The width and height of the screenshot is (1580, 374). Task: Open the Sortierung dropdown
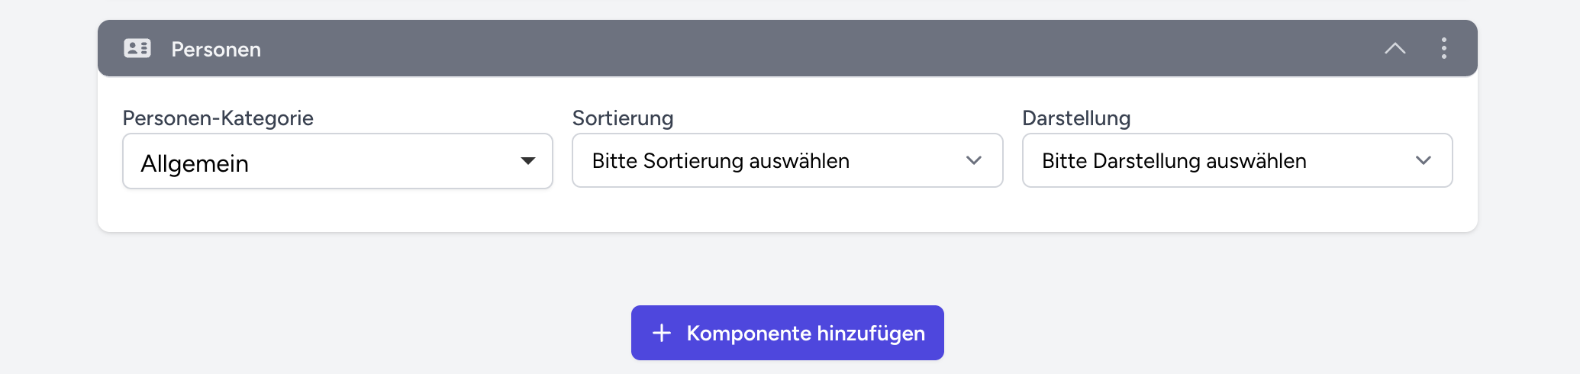coord(787,160)
